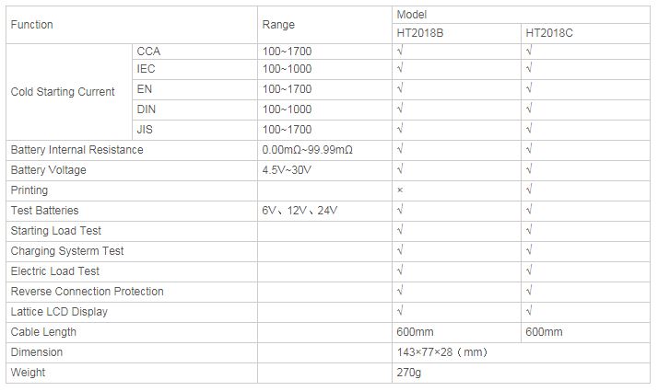Select the Function header cell
Screen dimensions: 658x391
pos(32,25)
